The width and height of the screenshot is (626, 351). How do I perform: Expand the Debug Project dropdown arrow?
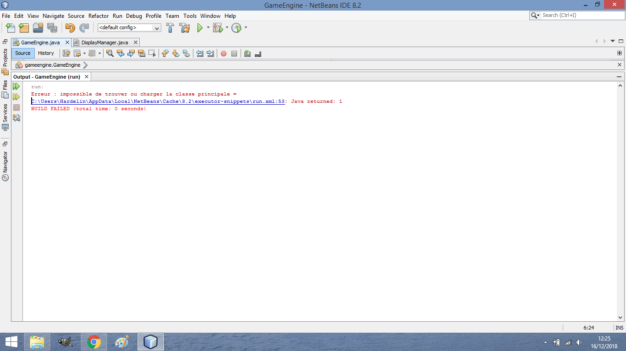coord(227,28)
